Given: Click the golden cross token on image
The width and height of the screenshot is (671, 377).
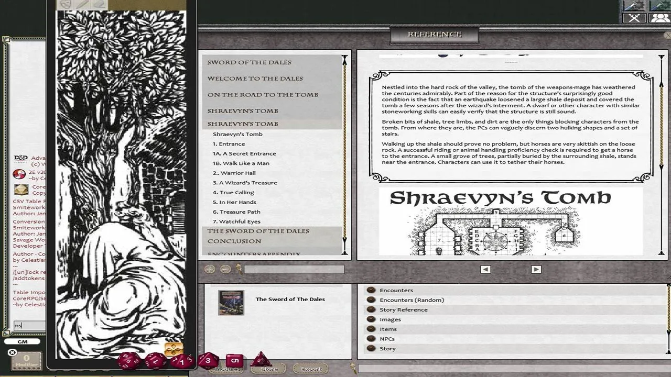Looking at the screenshot, I should coord(174,349).
